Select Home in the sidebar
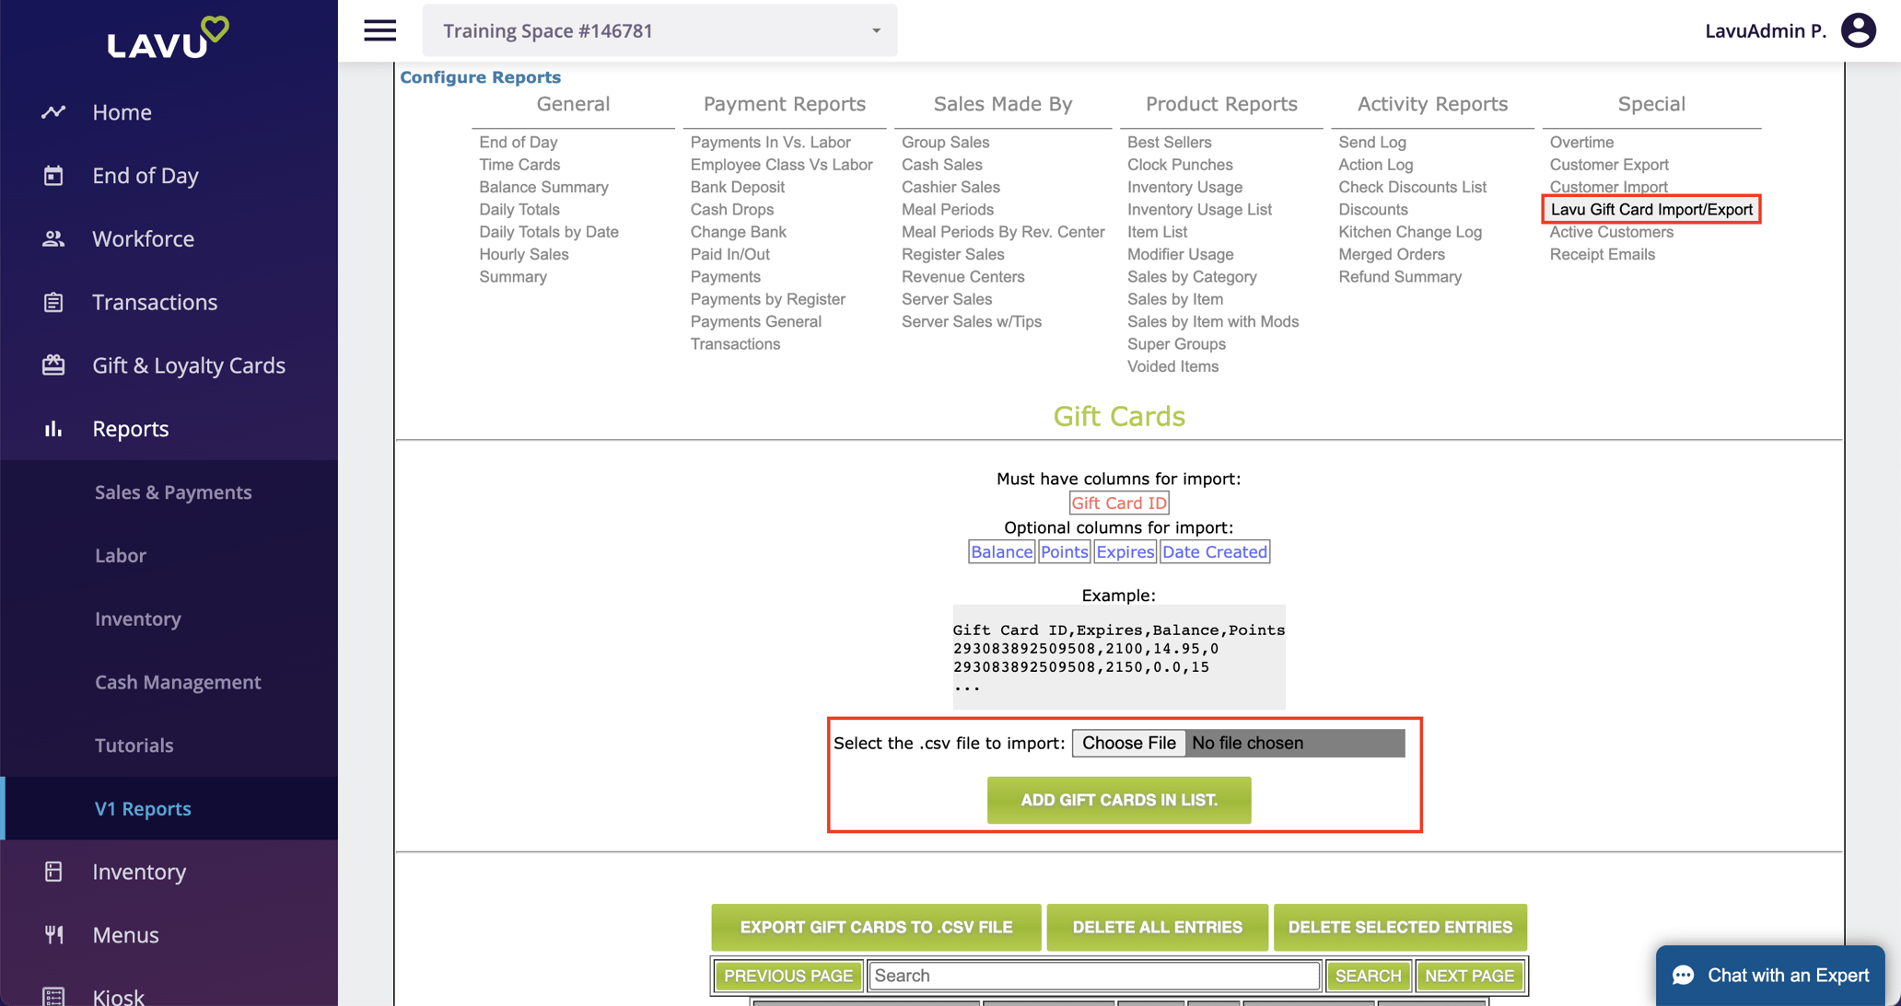The height and width of the screenshot is (1006, 1901). click(122, 111)
